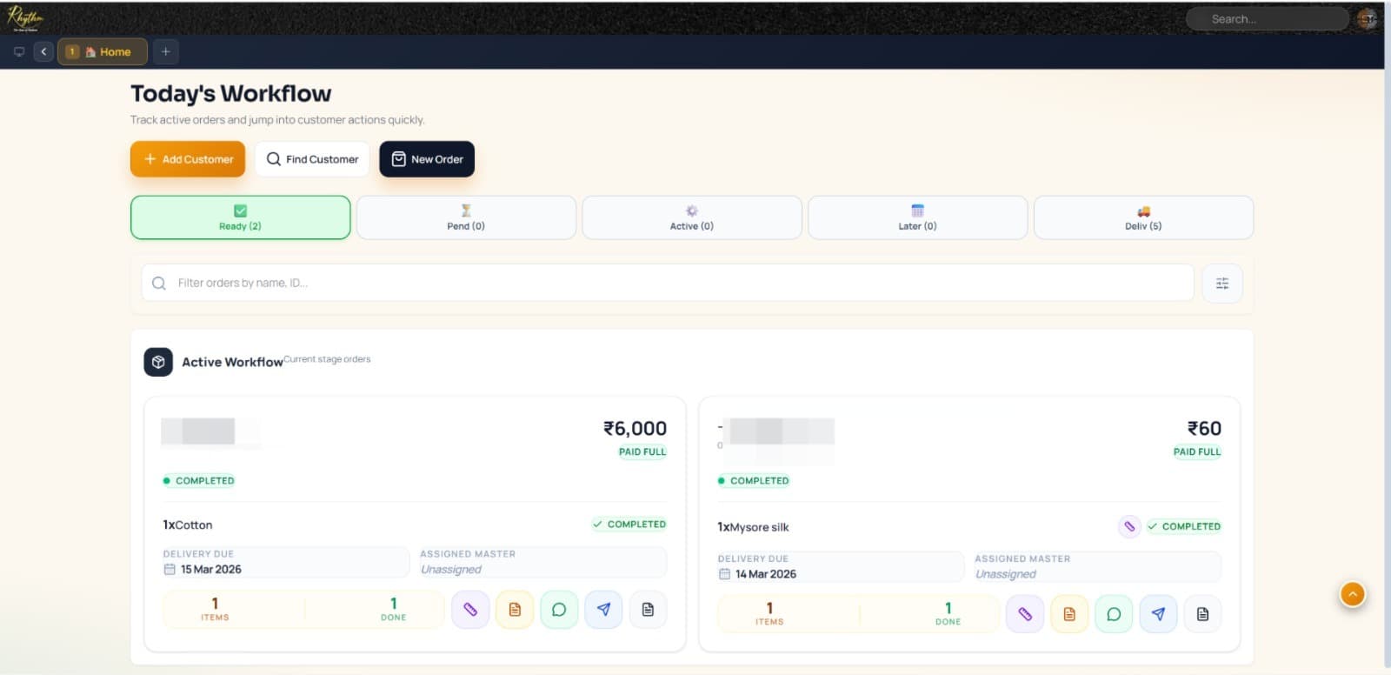Click the purple tag icon on Cotton order

point(470,610)
